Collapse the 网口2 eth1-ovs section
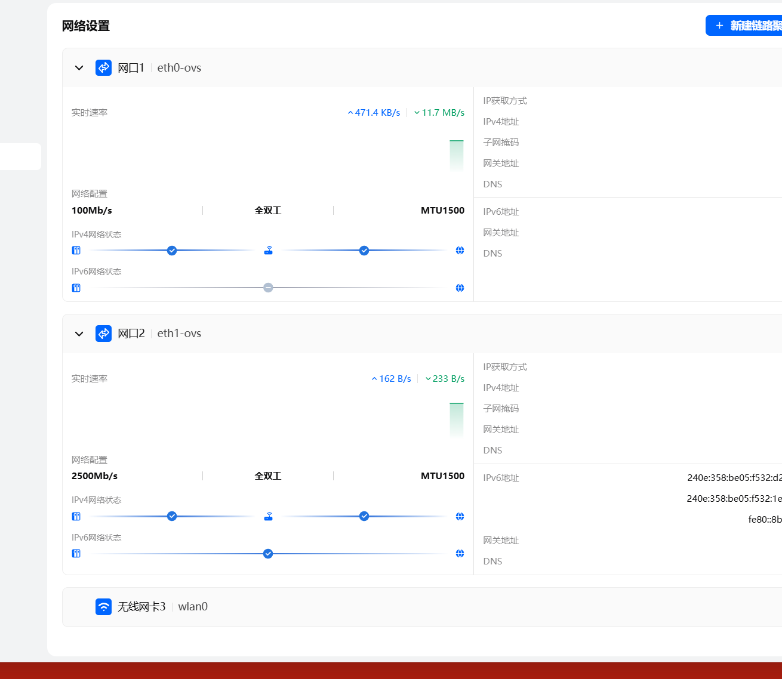Image resolution: width=782 pixels, height=679 pixels. tap(79, 334)
